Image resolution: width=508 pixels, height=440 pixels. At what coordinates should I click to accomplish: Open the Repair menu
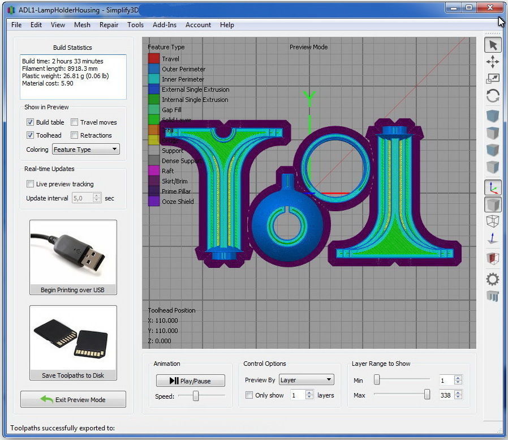109,25
